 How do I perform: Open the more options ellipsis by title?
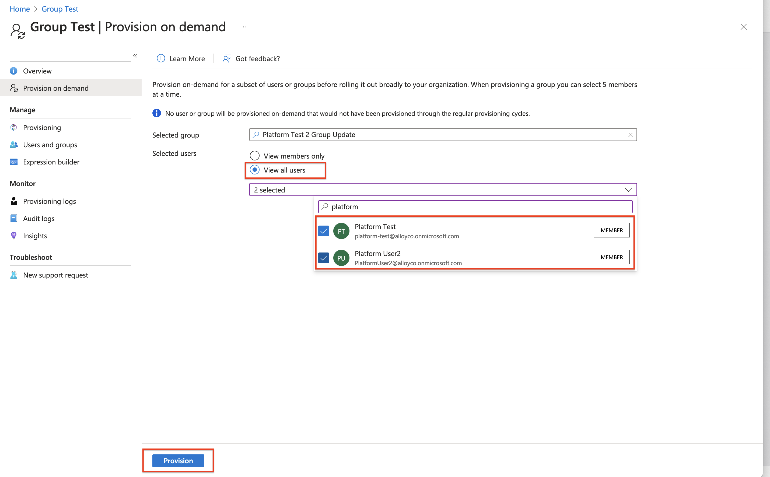(x=243, y=27)
